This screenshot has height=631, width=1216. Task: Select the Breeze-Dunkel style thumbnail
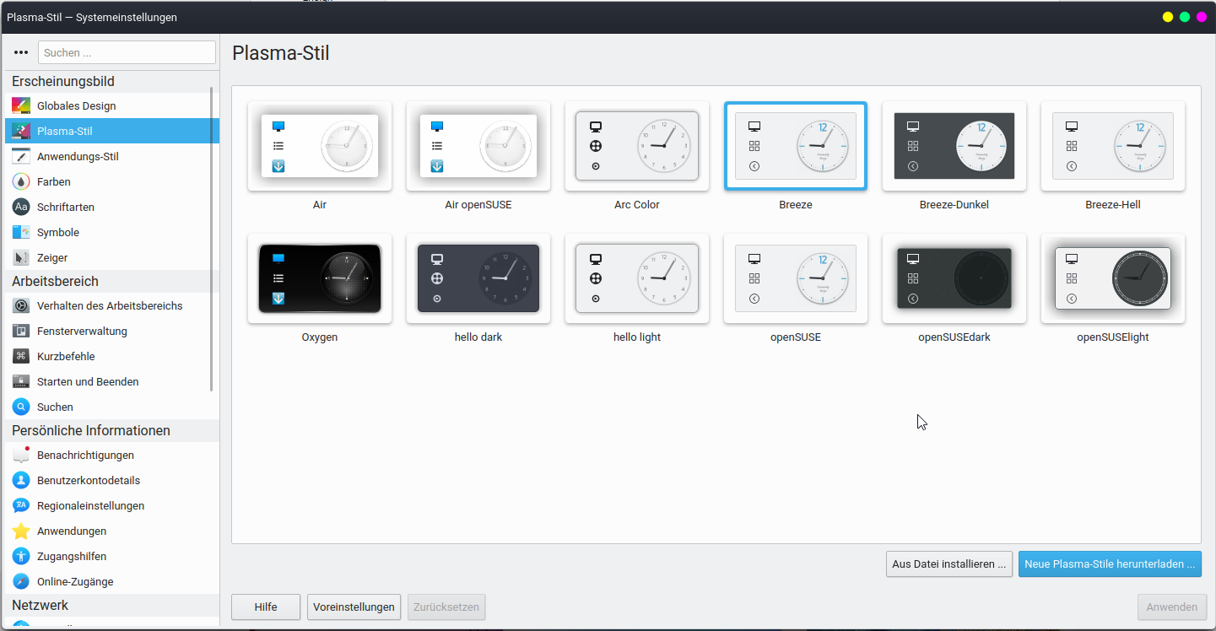tap(954, 146)
